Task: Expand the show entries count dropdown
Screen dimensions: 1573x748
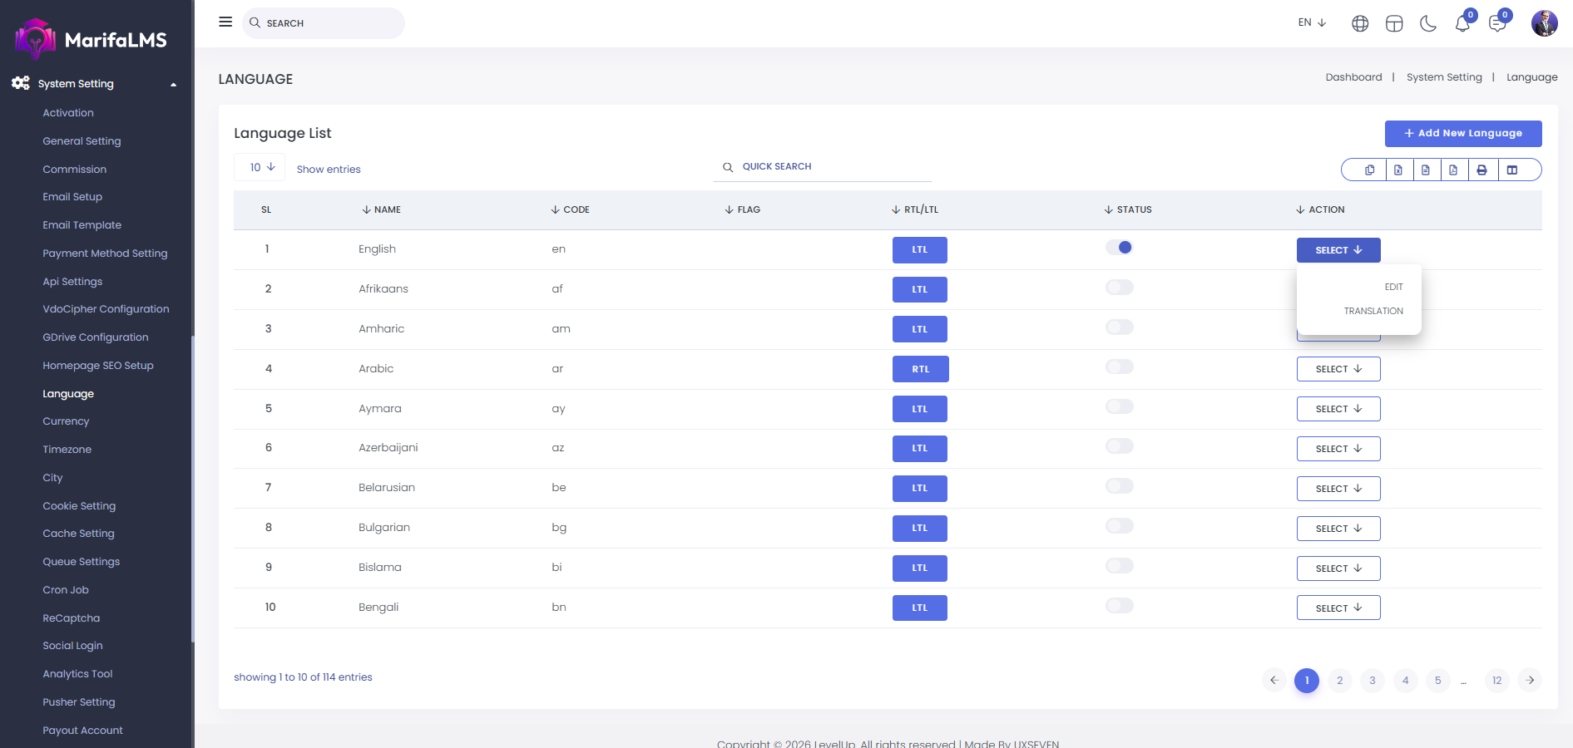Action: [x=260, y=168]
